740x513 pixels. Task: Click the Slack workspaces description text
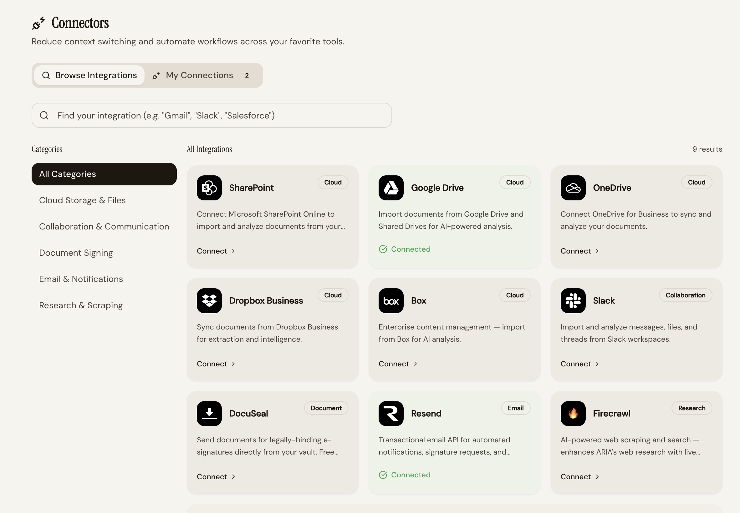point(629,333)
